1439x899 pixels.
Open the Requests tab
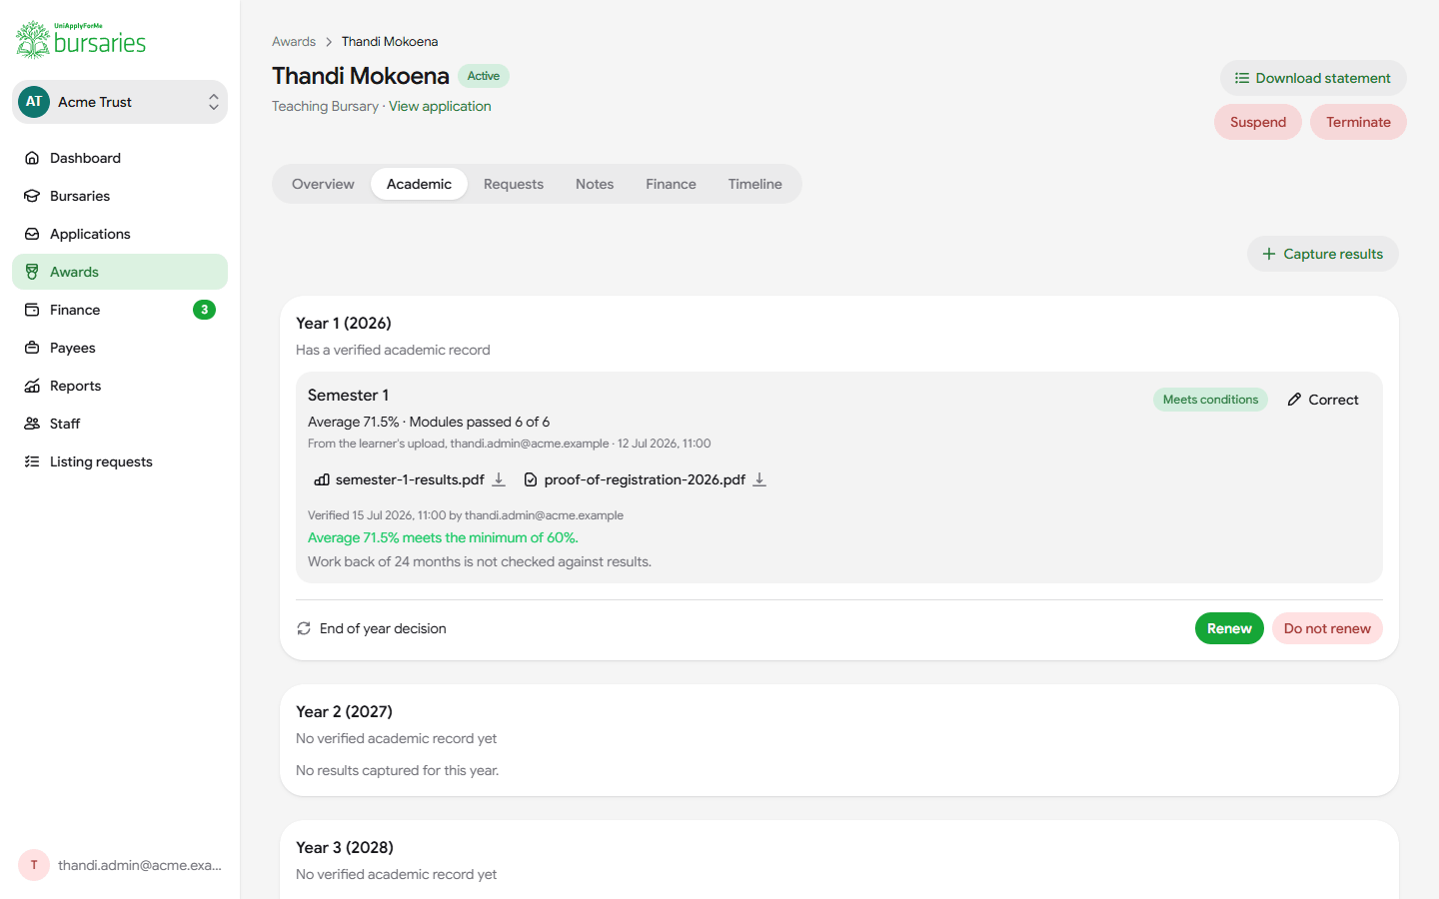point(514,184)
